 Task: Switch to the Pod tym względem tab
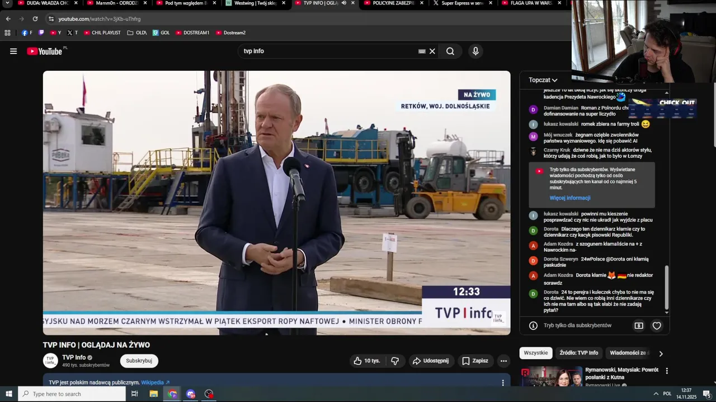click(x=186, y=3)
